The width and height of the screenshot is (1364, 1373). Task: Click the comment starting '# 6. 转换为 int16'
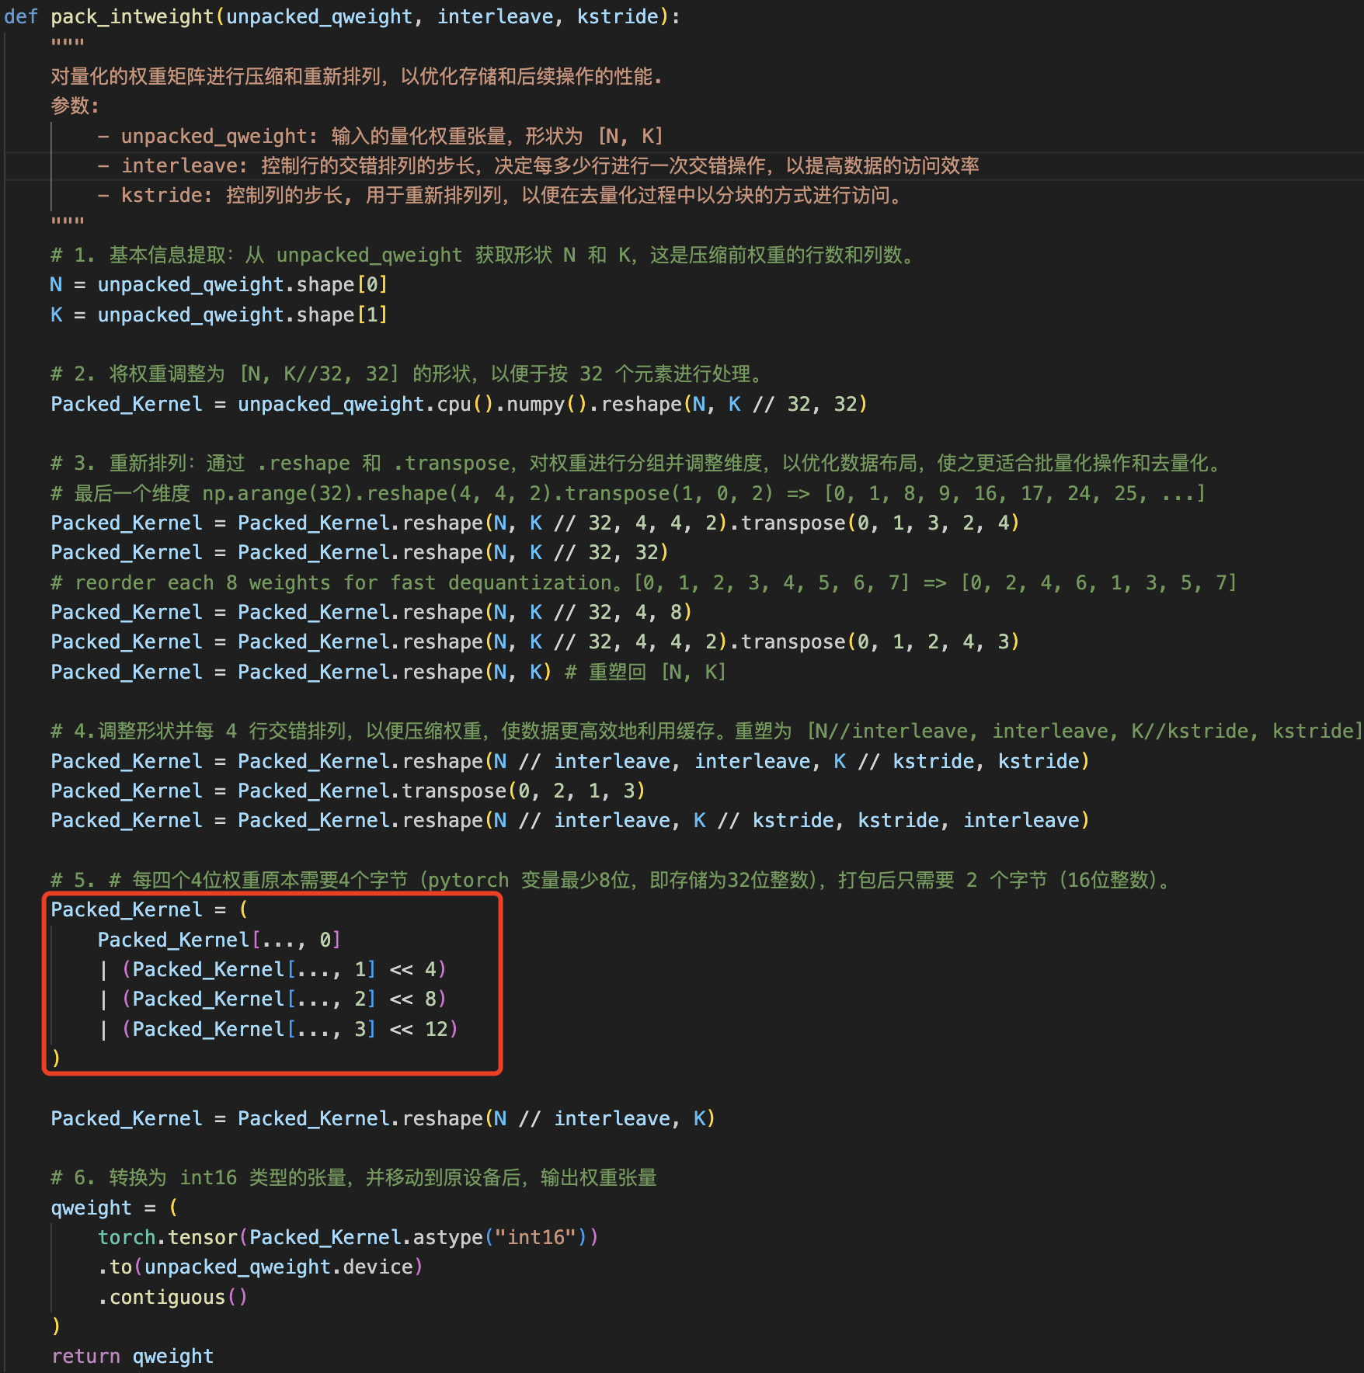pyautogui.click(x=353, y=1177)
